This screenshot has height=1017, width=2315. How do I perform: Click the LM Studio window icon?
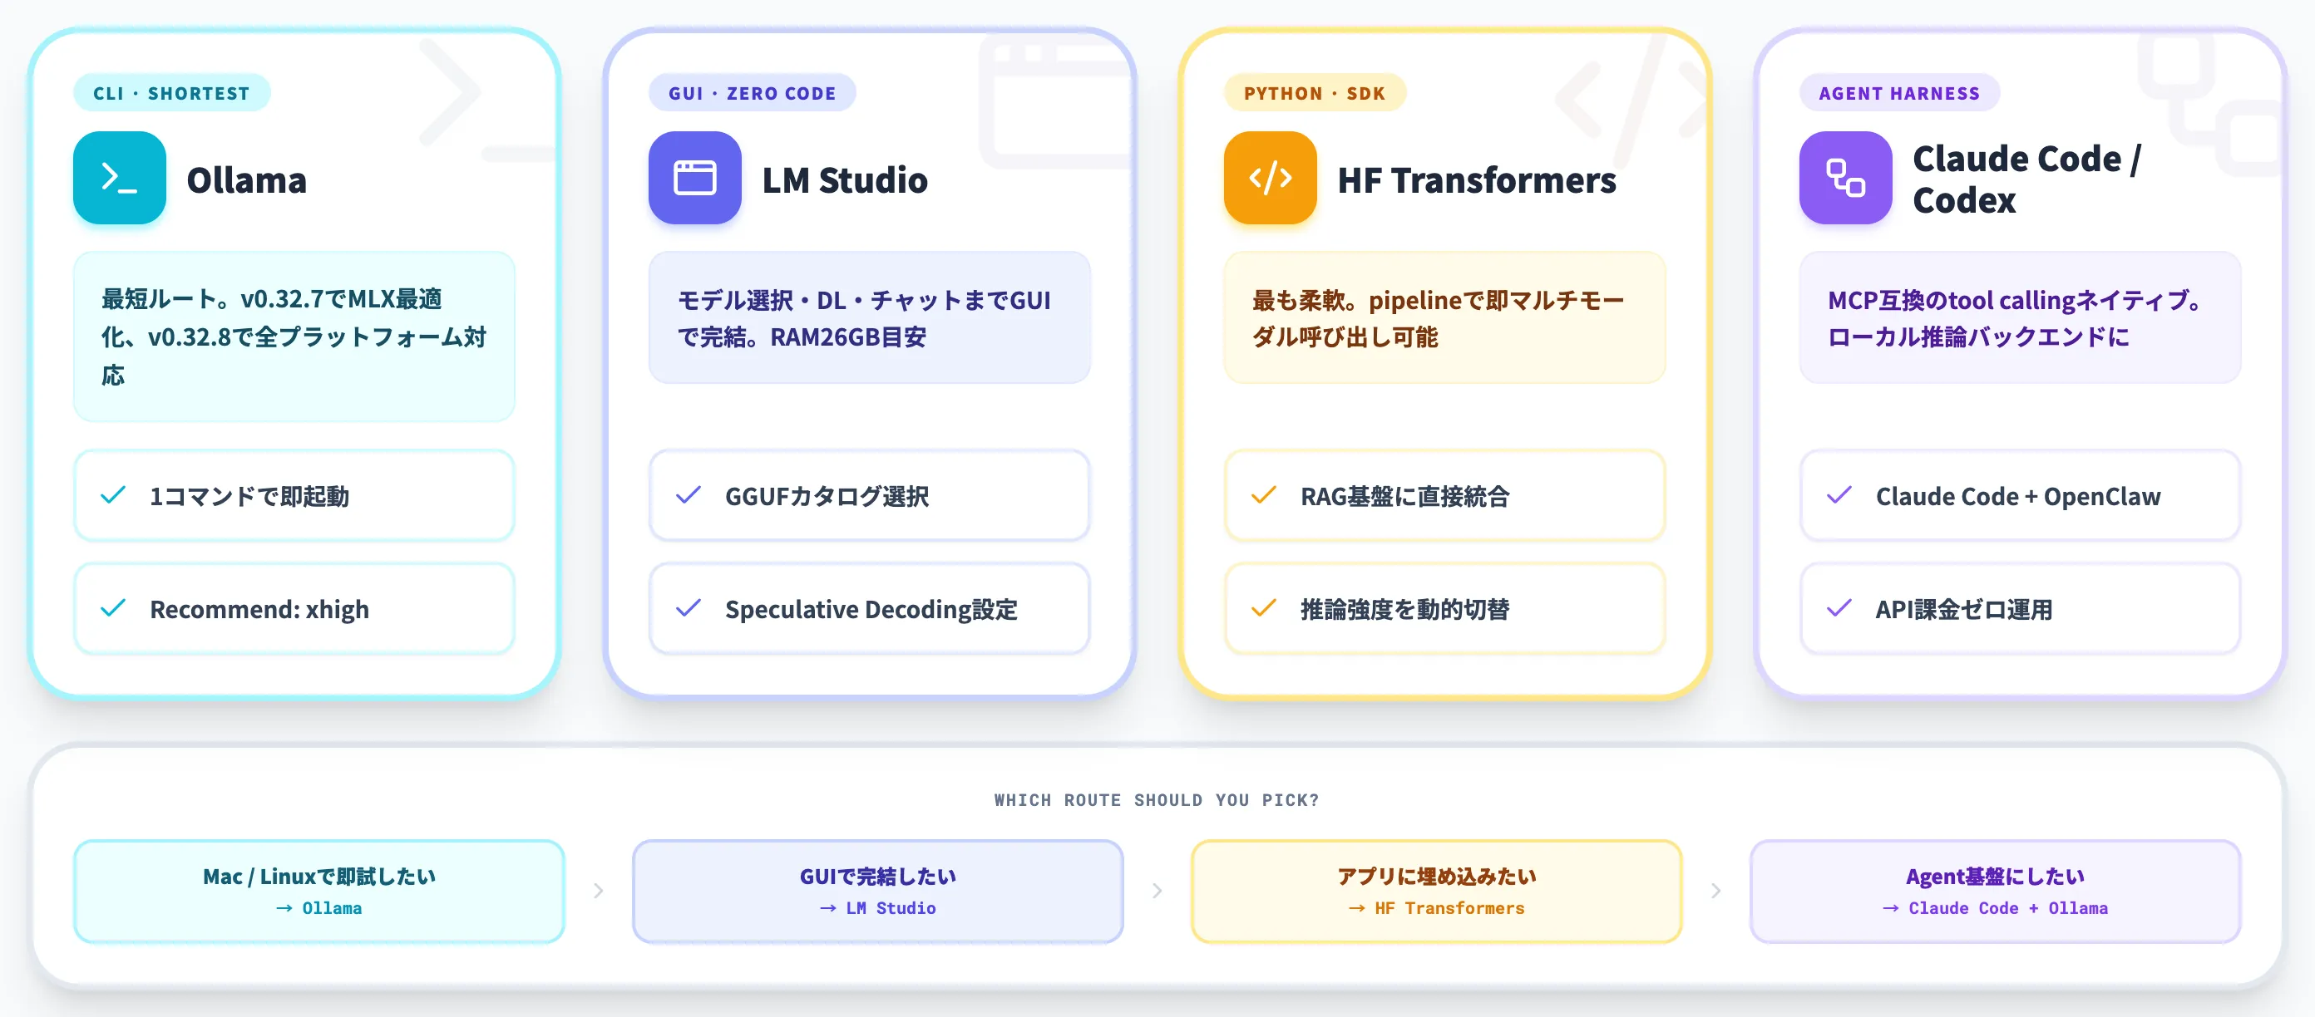point(694,178)
